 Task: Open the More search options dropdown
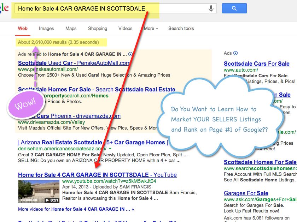click(150, 28)
